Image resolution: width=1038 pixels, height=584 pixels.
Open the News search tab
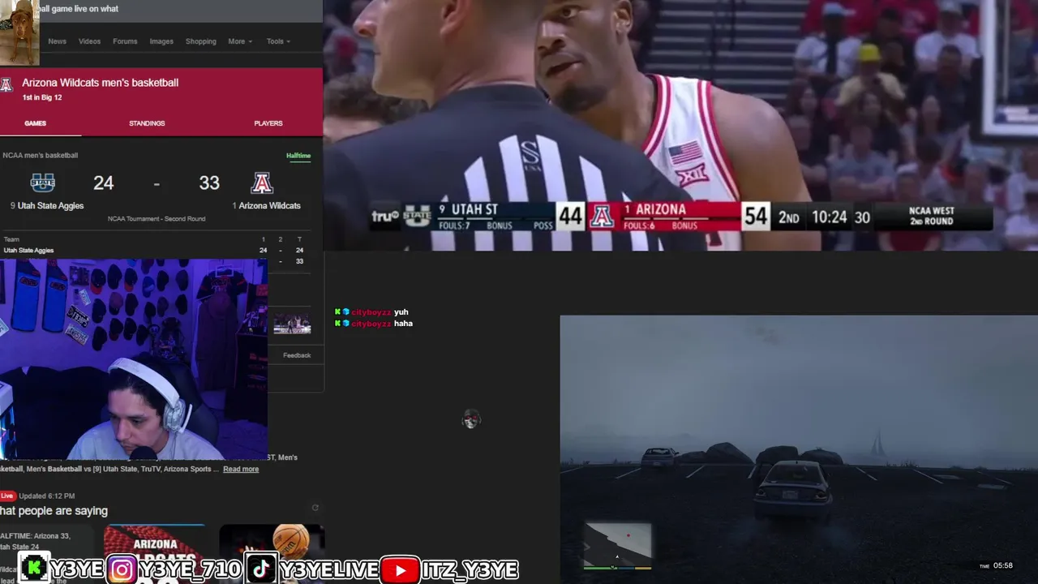57,41
